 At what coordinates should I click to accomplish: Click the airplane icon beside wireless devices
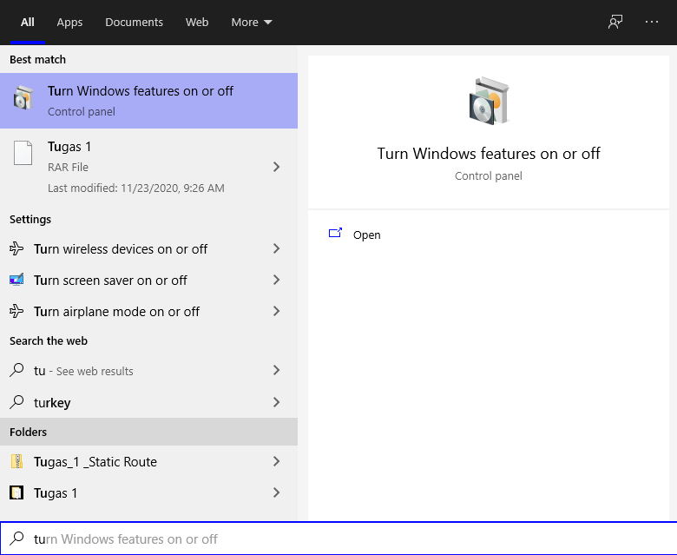tap(16, 248)
